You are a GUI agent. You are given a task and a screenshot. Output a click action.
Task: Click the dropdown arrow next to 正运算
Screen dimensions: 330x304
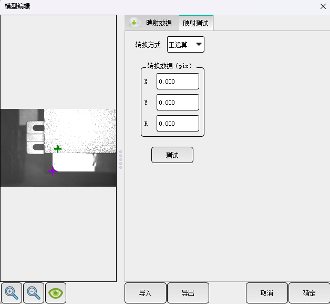coord(199,44)
